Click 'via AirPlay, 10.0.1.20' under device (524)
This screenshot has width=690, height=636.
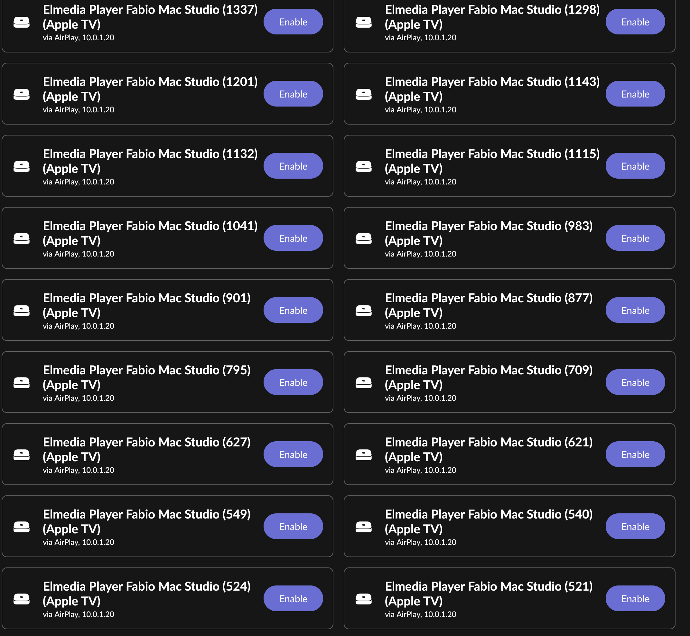click(x=79, y=614)
